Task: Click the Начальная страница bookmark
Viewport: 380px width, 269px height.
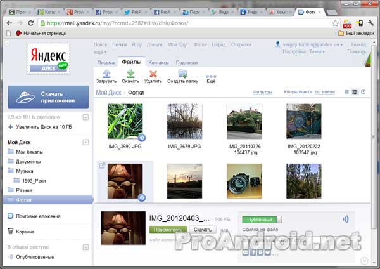Action: (41, 33)
